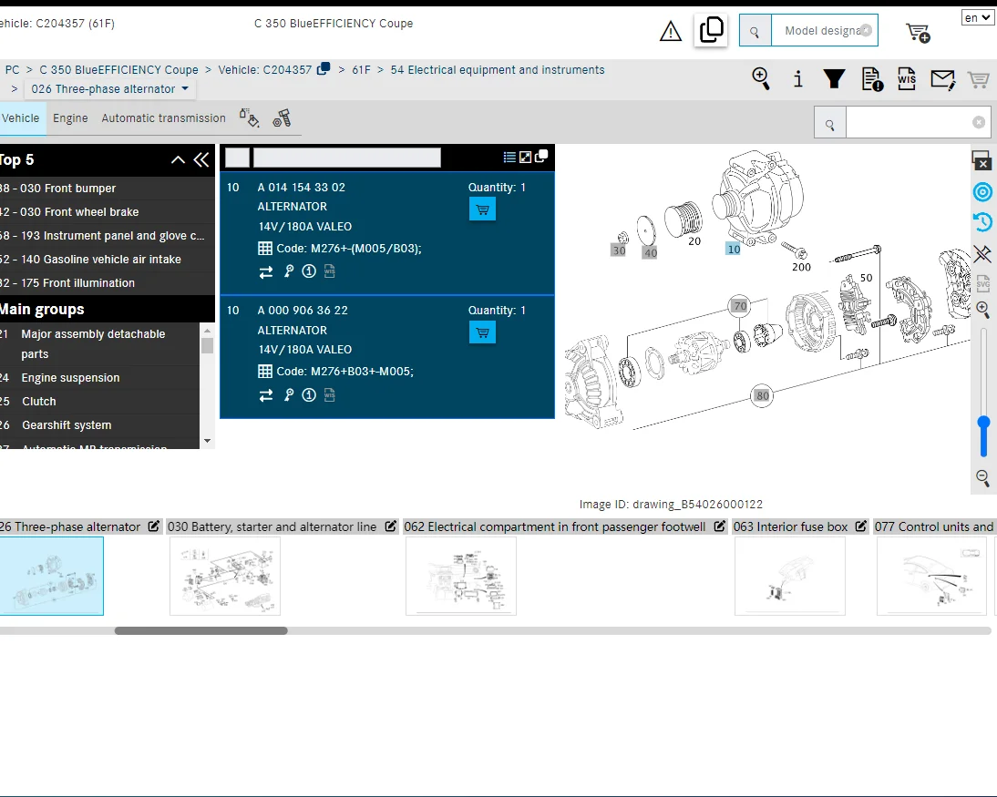Open parts list in new window icon

541,157
